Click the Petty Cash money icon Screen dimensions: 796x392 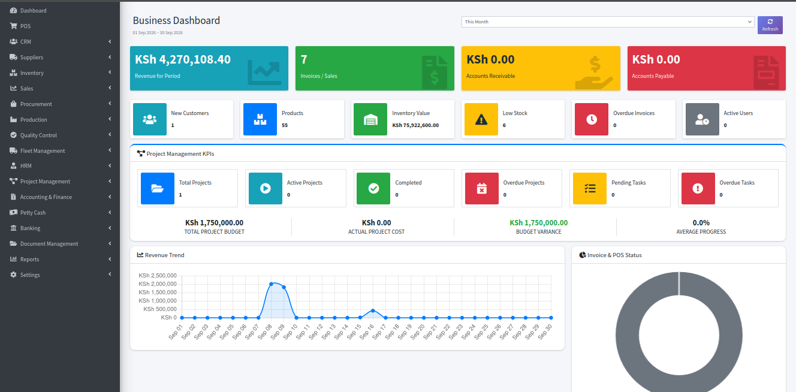pos(13,213)
